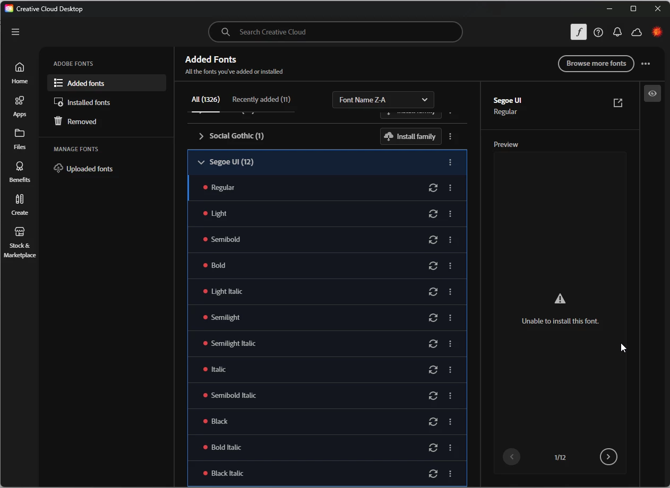This screenshot has height=488, width=670.
Task: Open more options for Added Fonts header
Action: click(x=646, y=64)
